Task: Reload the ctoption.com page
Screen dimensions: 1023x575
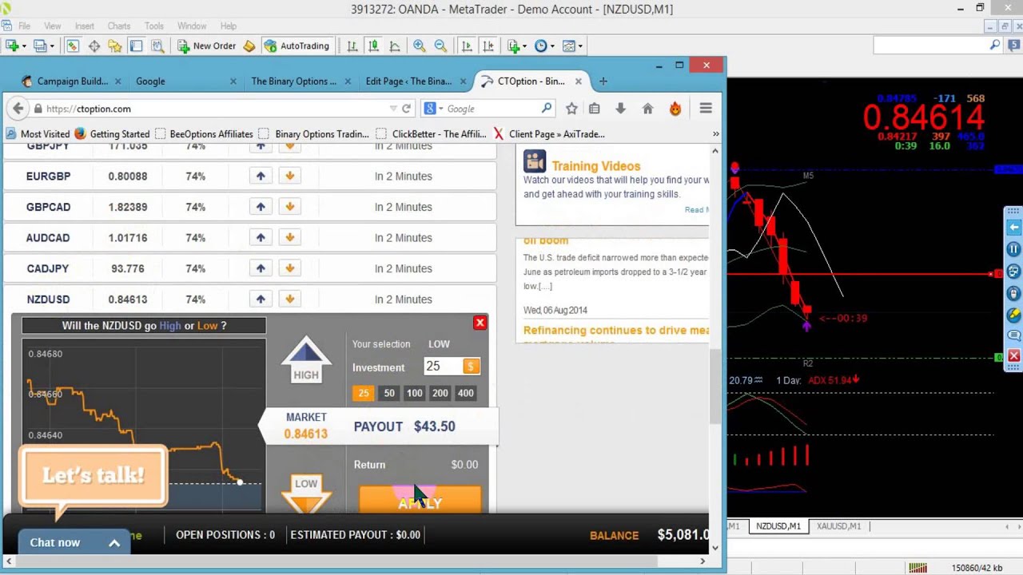Action: tap(406, 109)
